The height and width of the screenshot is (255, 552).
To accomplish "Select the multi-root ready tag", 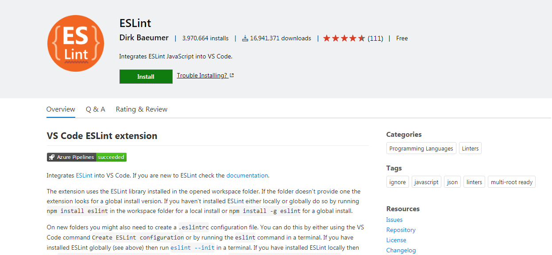I will (512, 182).
